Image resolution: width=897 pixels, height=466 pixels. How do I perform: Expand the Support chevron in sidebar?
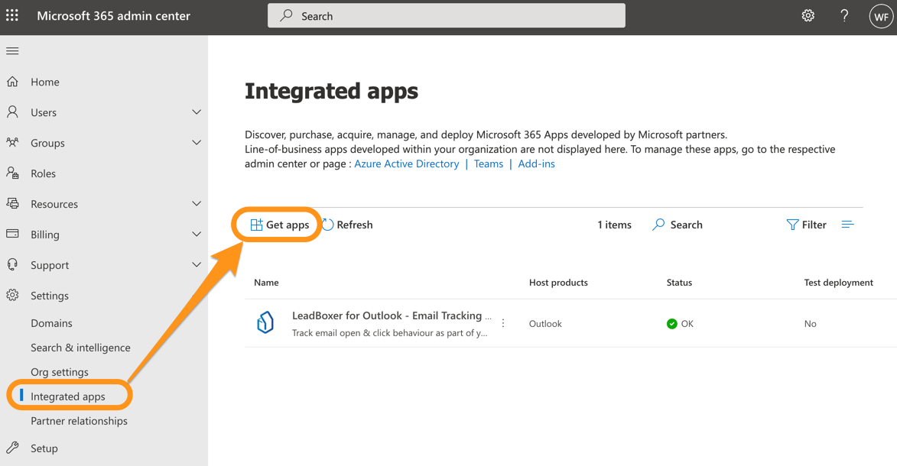click(x=197, y=265)
